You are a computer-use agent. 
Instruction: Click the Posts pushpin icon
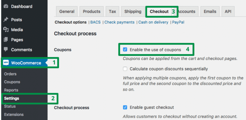click(6, 20)
